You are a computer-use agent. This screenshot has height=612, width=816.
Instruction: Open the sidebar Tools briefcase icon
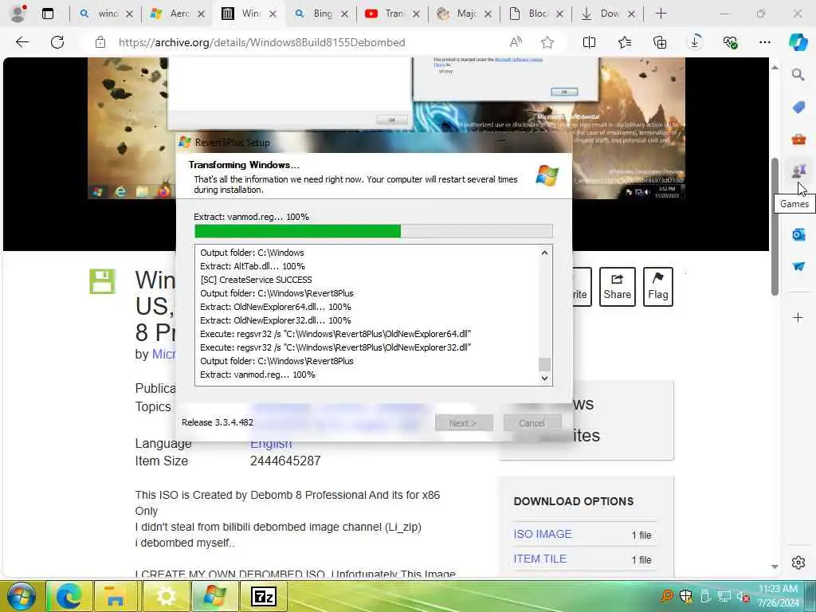pos(798,139)
